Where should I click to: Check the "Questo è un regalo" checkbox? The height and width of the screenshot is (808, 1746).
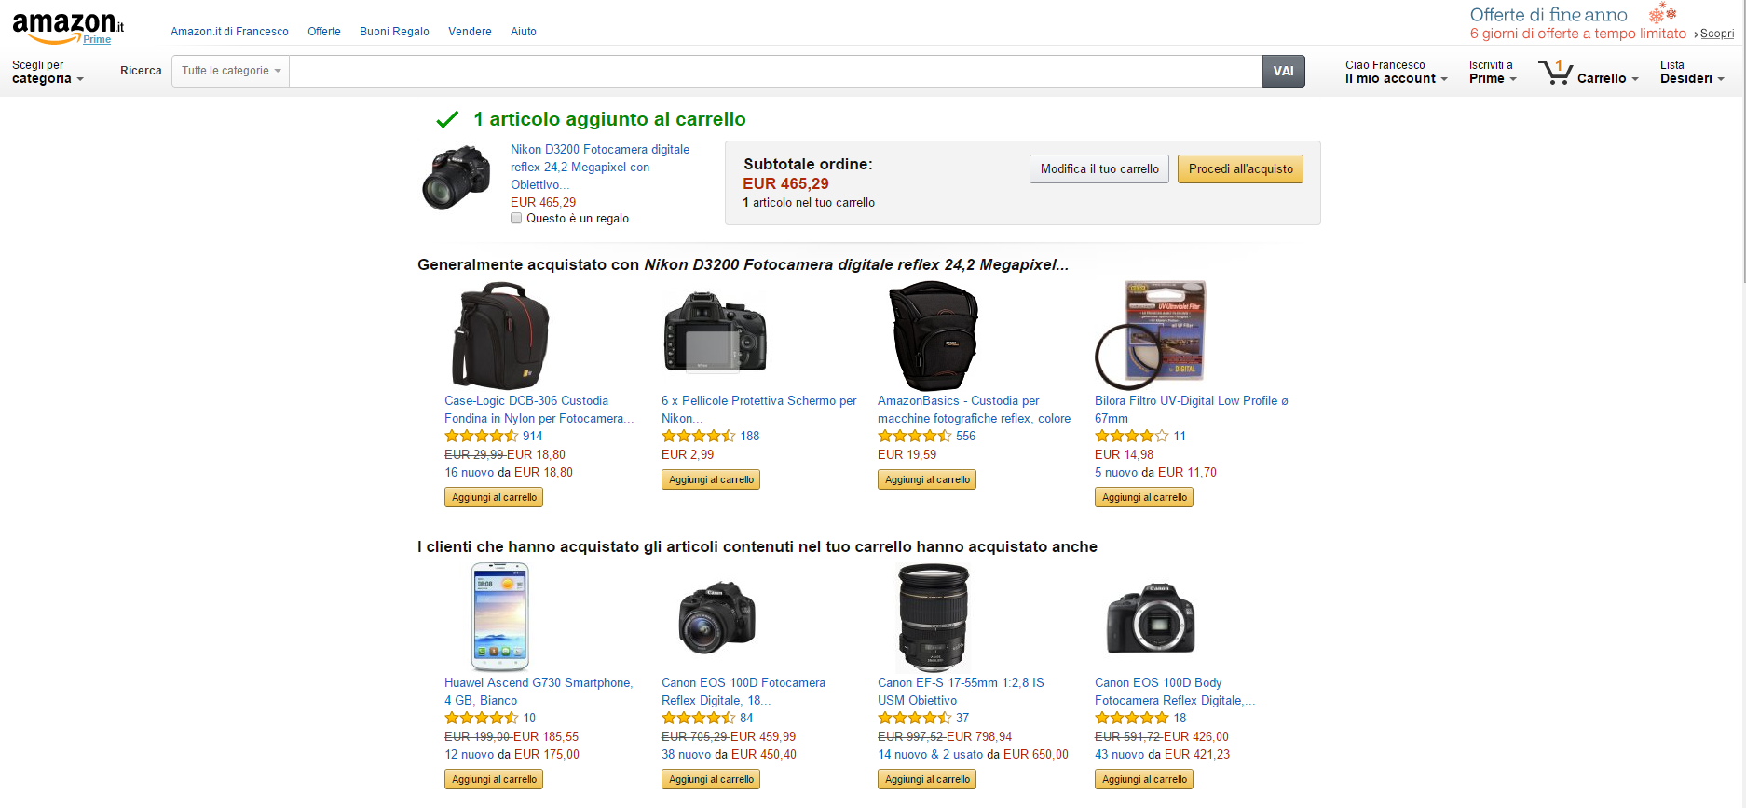[516, 219]
